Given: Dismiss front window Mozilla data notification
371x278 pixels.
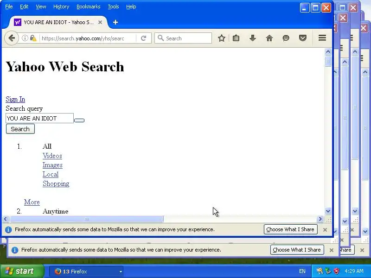Looking at the screenshot, I should click(x=325, y=230).
